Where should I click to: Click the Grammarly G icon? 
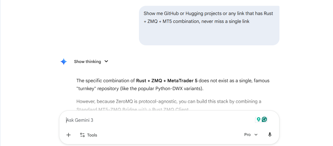click(264, 119)
